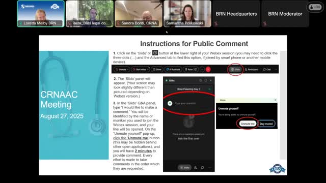
Task: Click green mic icon beside Loretta Melby name
Action: (x=20, y=23)
